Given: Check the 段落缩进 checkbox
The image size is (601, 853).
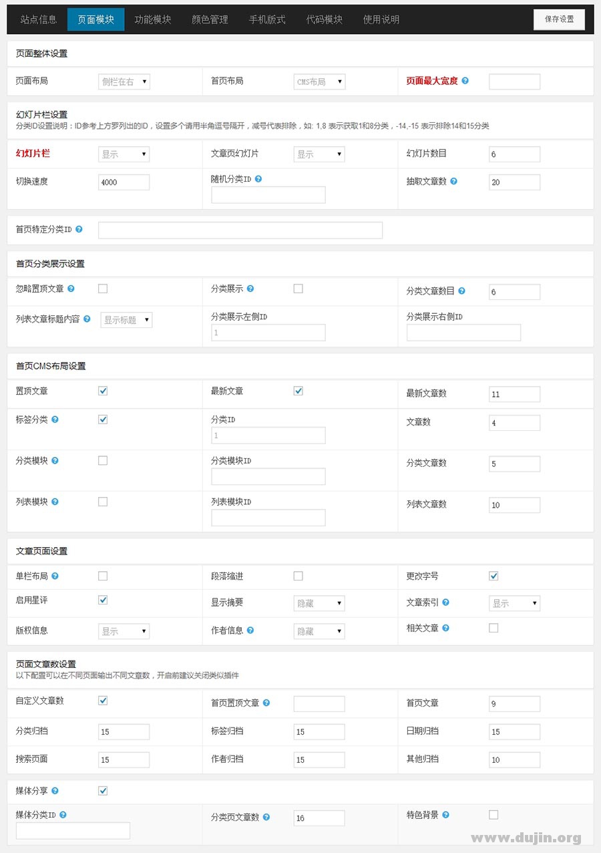Looking at the screenshot, I should pyautogui.click(x=298, y=576).
